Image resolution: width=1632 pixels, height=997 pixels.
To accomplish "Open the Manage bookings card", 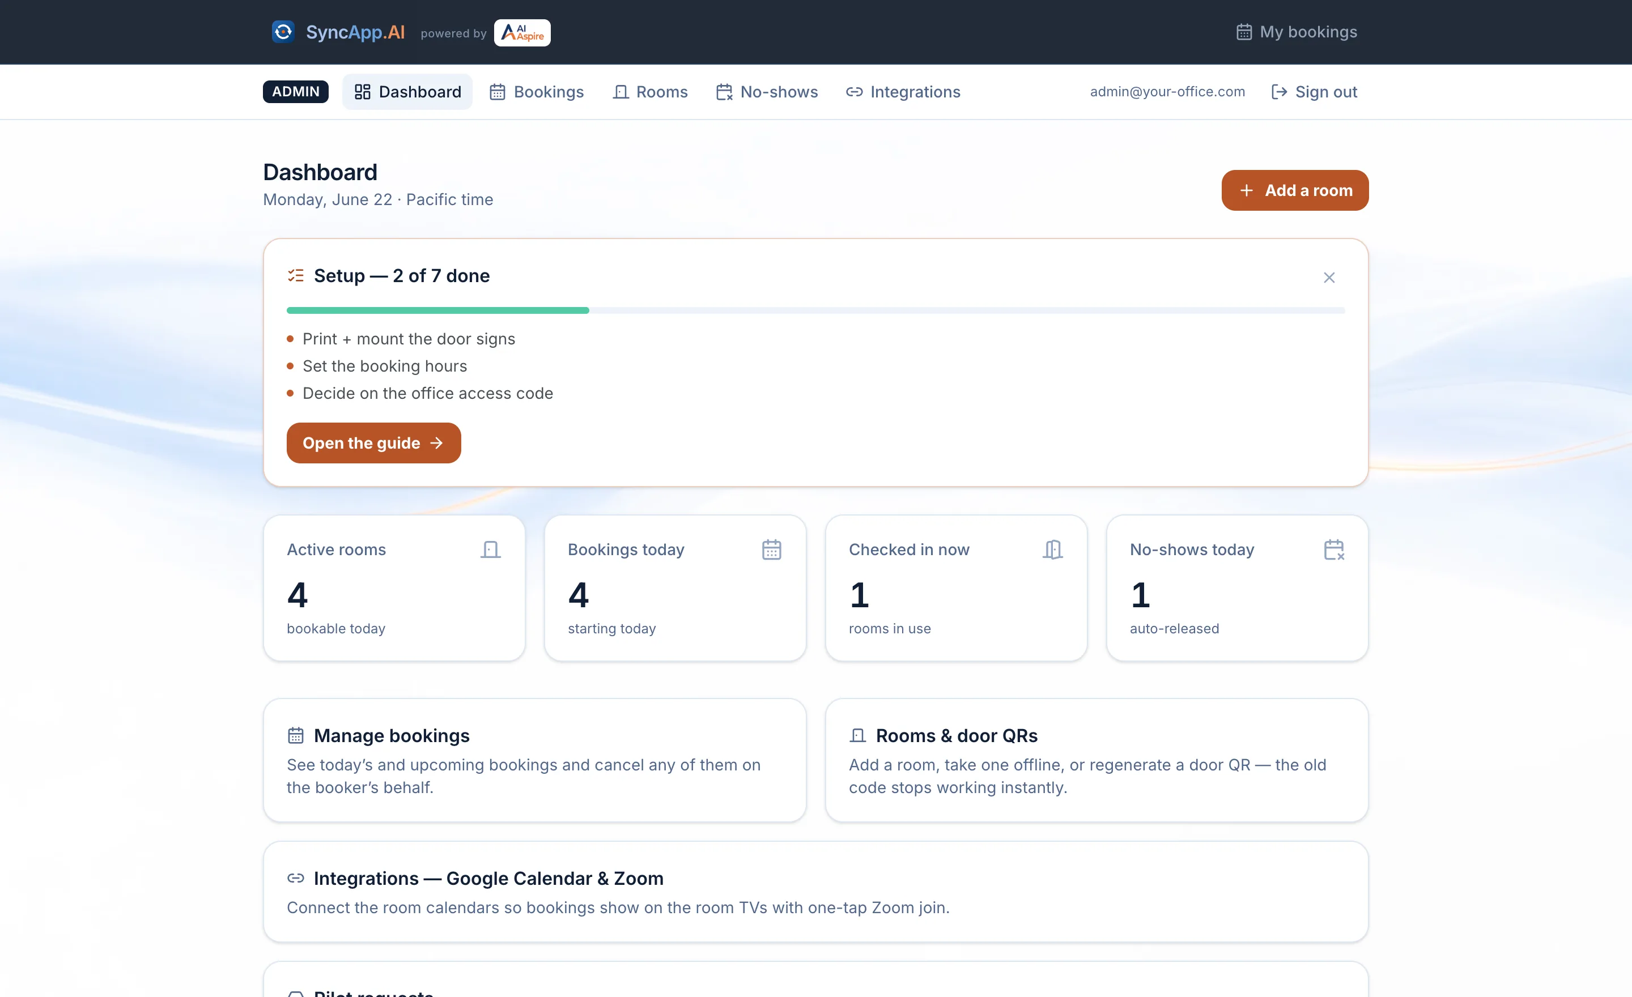I will coord(535,760).
